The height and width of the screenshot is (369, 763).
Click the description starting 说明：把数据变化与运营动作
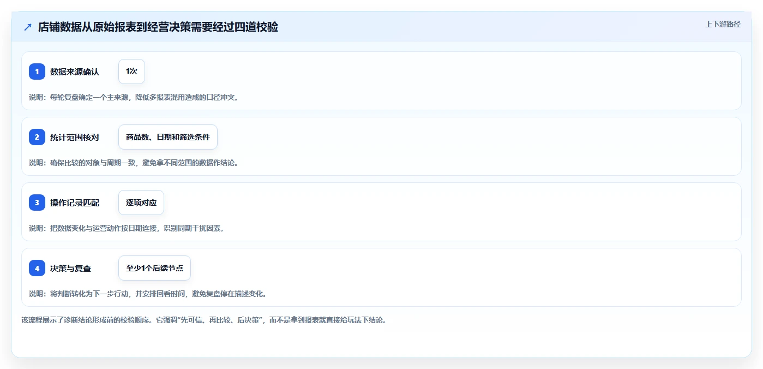point(127,228)
